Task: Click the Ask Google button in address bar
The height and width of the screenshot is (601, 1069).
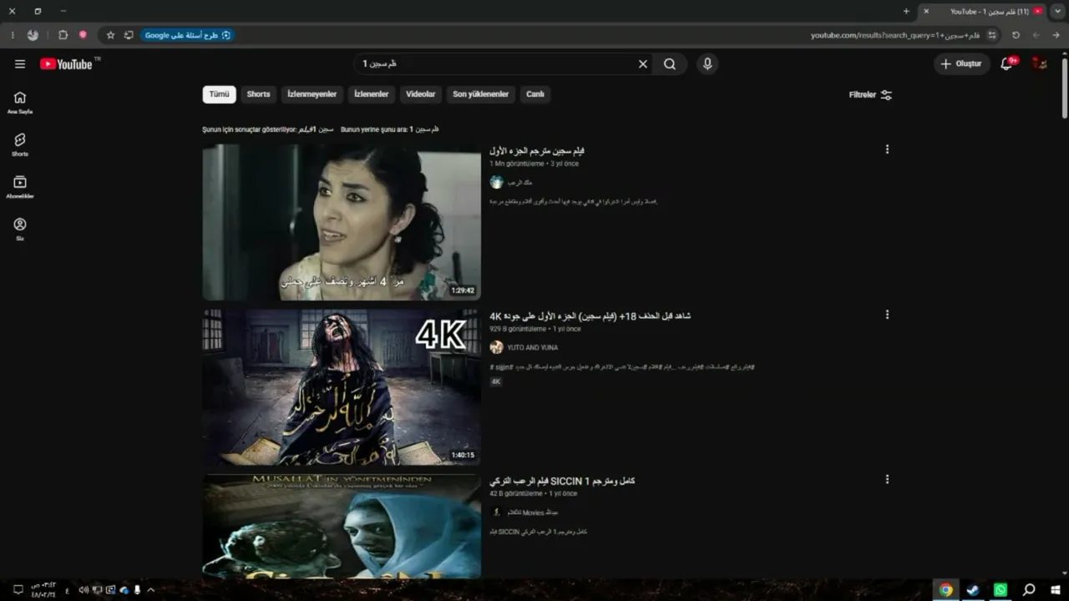Action: tap(188, 35)
